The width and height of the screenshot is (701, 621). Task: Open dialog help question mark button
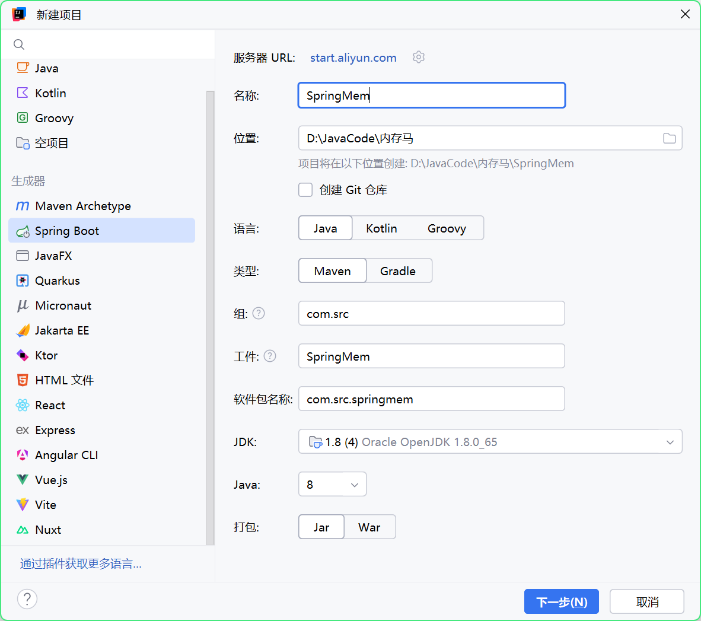pos(27,598)
